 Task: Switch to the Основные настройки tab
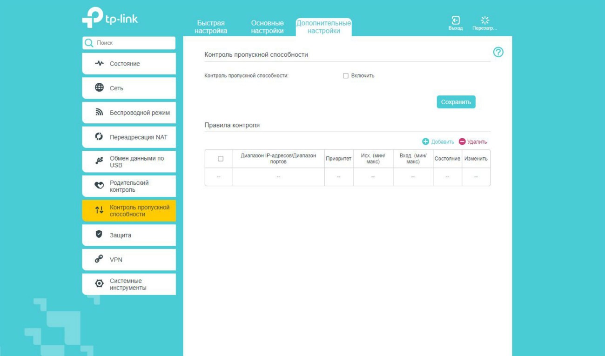267,27
